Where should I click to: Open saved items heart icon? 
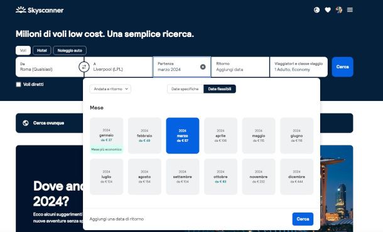[328, 10]
